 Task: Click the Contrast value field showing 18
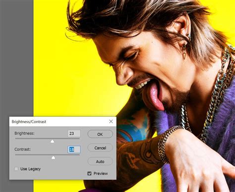coord(74,149)
